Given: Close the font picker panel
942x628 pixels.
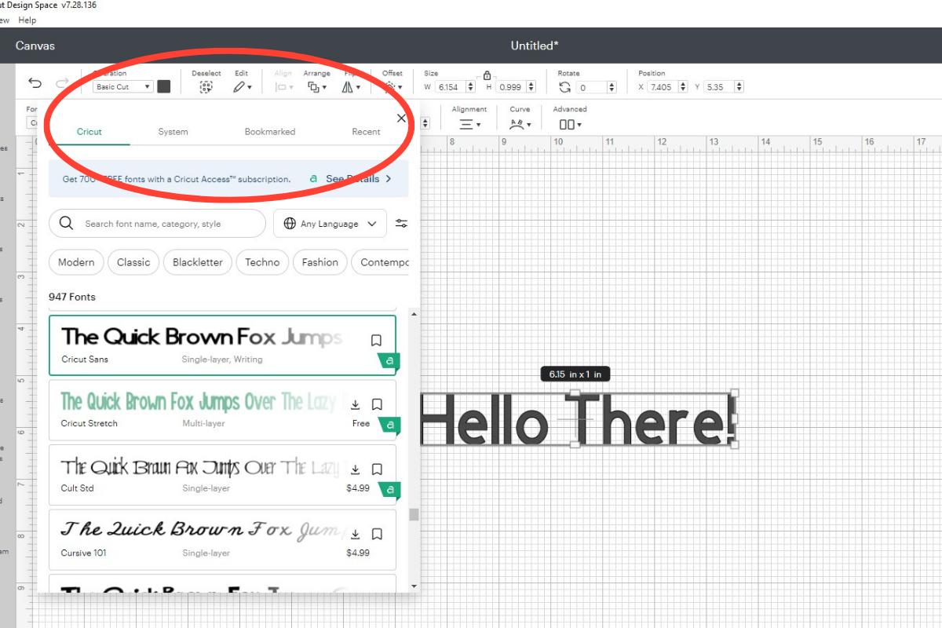Looking at the screenshot, I should pyautogui.click(x=401, y=119).
